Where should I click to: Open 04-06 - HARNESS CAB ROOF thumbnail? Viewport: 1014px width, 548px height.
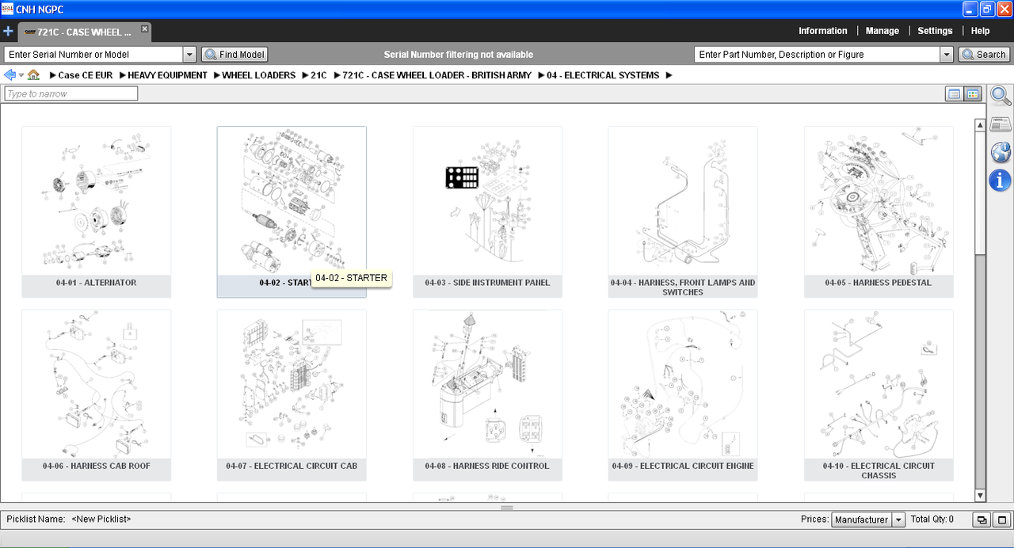(x=96, y=395)
